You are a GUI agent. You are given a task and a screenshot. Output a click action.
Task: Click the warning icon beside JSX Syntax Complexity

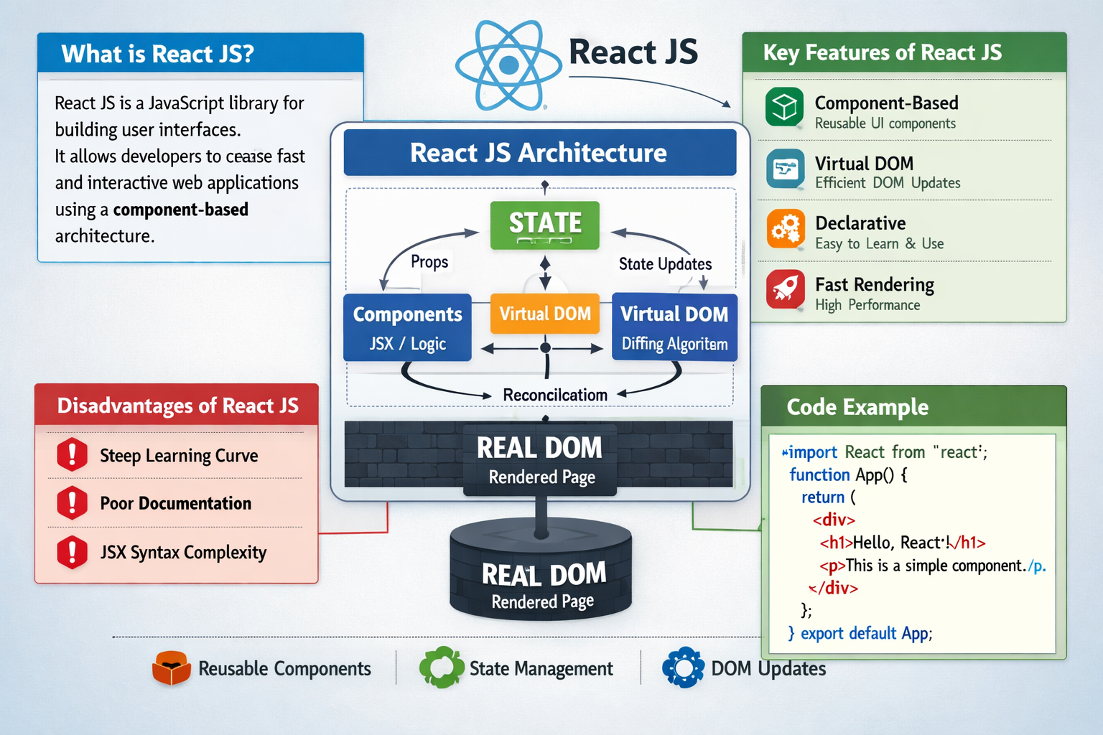coord(72,552)
